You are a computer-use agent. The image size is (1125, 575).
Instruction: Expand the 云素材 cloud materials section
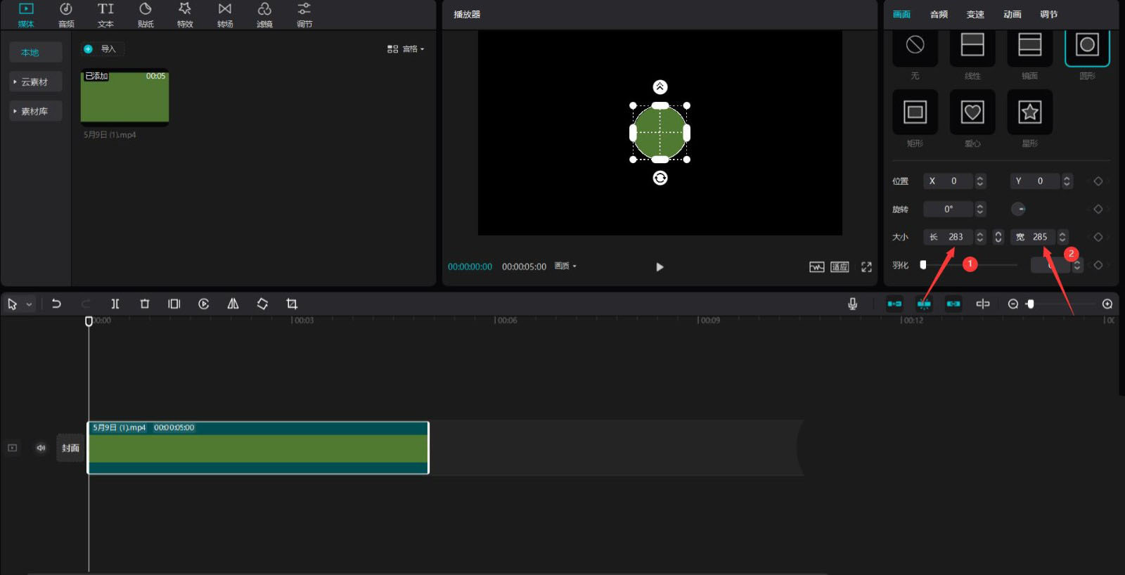(x=35, y=82)
